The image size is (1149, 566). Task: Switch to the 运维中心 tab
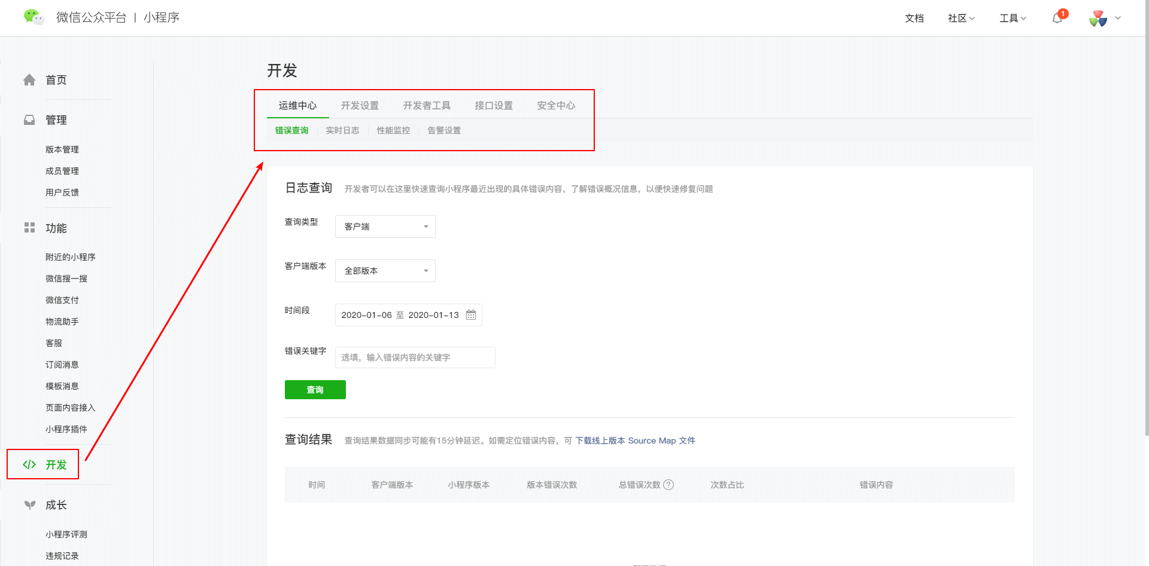point(297,106)
